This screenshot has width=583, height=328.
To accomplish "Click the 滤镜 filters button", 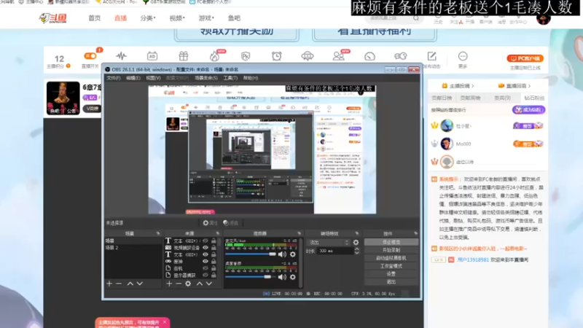I will (x=230, y=223).
